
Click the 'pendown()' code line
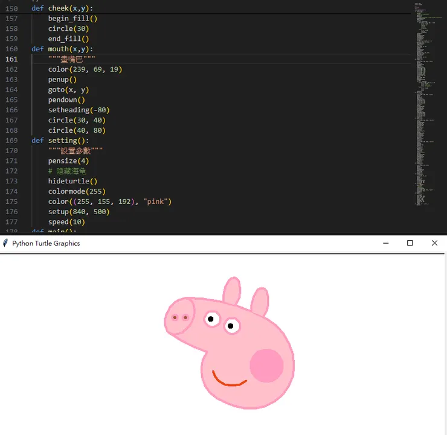(66, 100)
